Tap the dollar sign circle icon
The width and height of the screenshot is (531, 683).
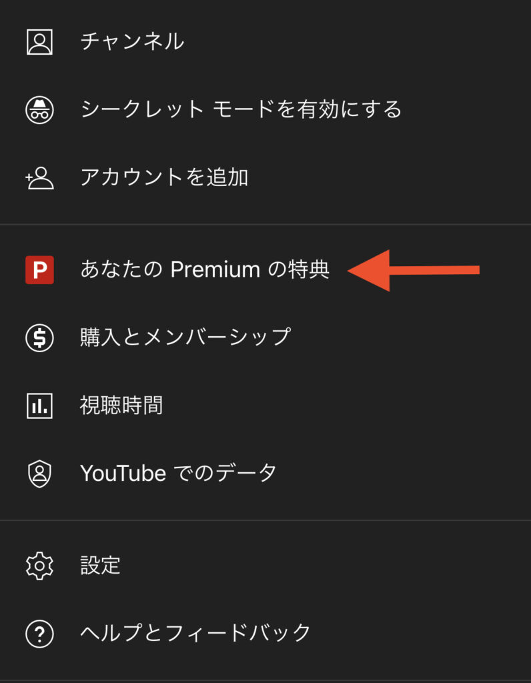(39, 338)
